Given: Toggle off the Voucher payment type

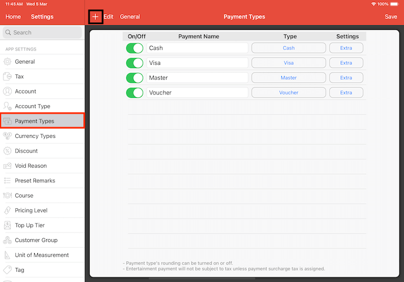Looking at the screenshot, I should pos(135,93).
